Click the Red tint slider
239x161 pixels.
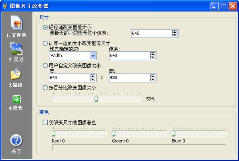pyautogui.click(x=79, y=134)
